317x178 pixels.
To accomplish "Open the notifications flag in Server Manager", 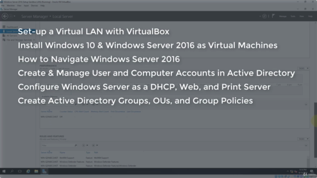I will click(x=273, y=16).
